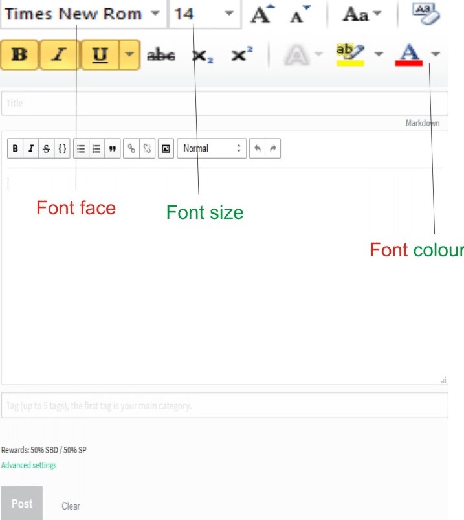The height and width of the screenshot is (520, 464).
Task: Click the Rewards: 50% SBD / 50% SP text
Action: tap(44, 450)
